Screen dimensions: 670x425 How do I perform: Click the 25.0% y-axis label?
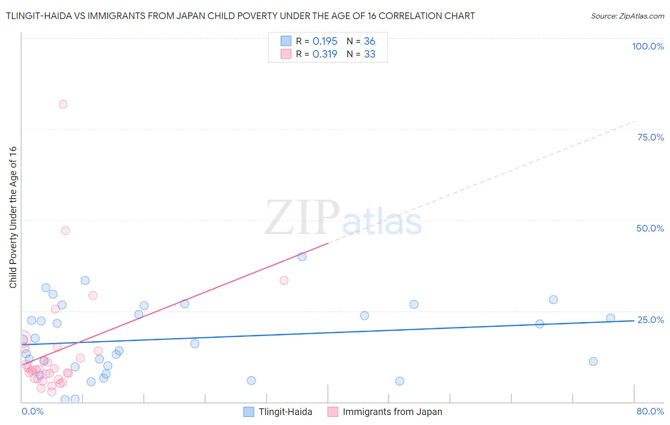pyautogui.click(x=650, y=320)
